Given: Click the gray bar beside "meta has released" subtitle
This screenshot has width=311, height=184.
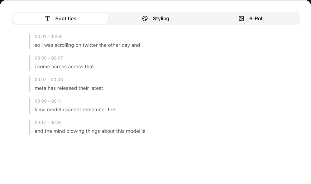Looking at the screenshot, I should pos(30,85).
